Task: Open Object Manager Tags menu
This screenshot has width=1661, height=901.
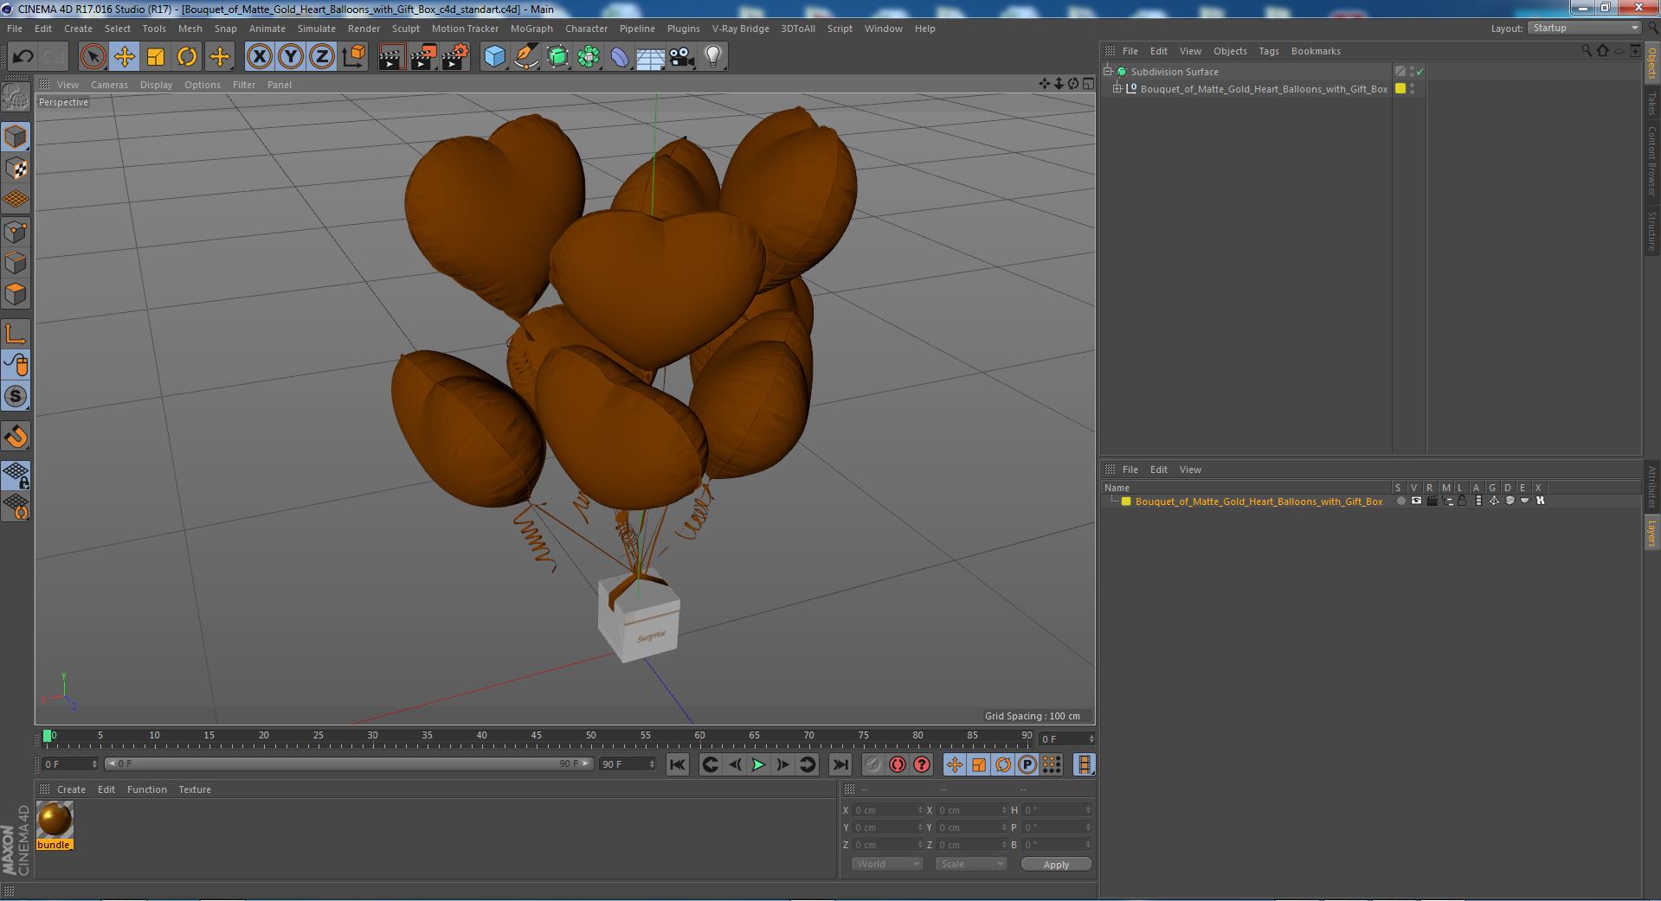Action: pyautogui.click(x=1268, y=51)
